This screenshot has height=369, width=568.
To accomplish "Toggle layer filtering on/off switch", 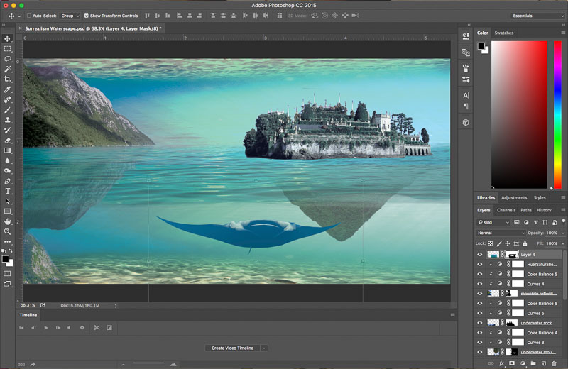I will [x=563, y=221].
